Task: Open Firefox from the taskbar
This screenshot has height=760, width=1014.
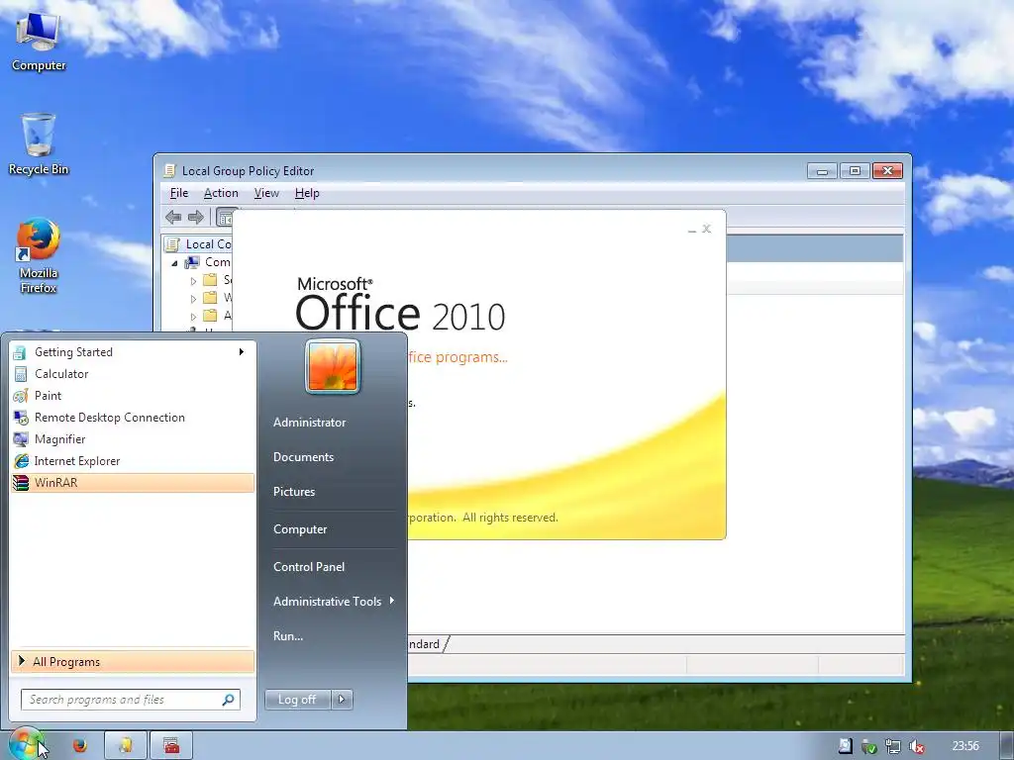Action: click(79, 746)
